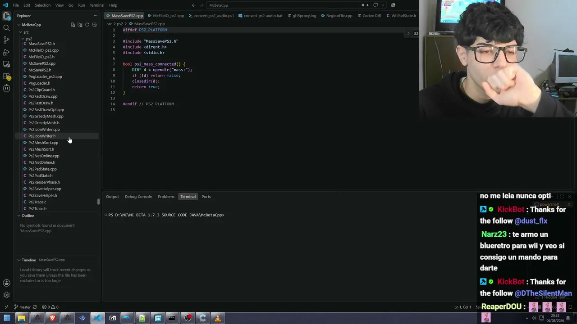Click the Explorer file tree scrollbar
The height and width of the screenshot is (324, 577).
98,202
